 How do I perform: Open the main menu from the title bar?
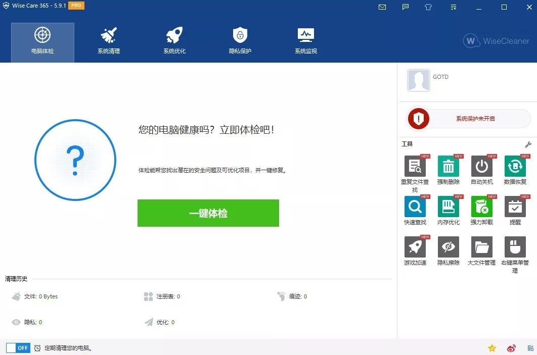point(453,7)
